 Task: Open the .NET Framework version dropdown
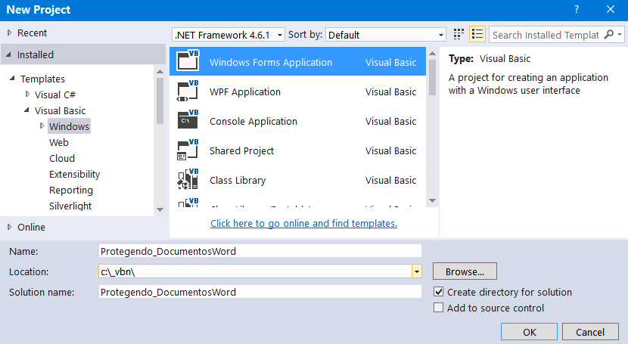click(x=229, y=35)
